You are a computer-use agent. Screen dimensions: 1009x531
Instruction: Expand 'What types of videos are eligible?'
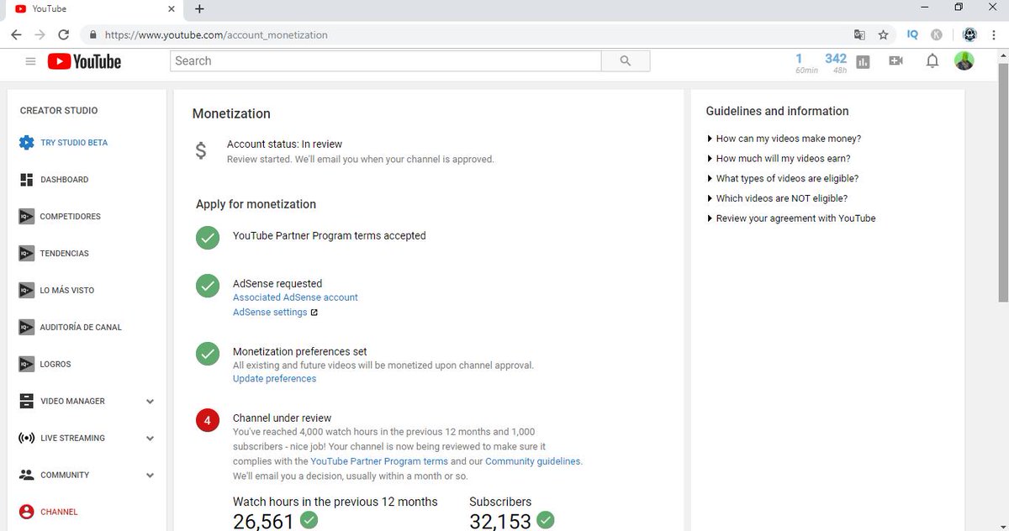(783, 178)
